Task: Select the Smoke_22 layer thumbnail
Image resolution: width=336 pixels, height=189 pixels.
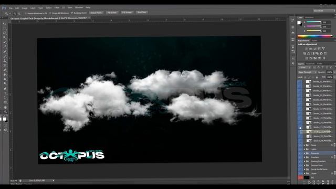Action: click(x=309, y=132)
